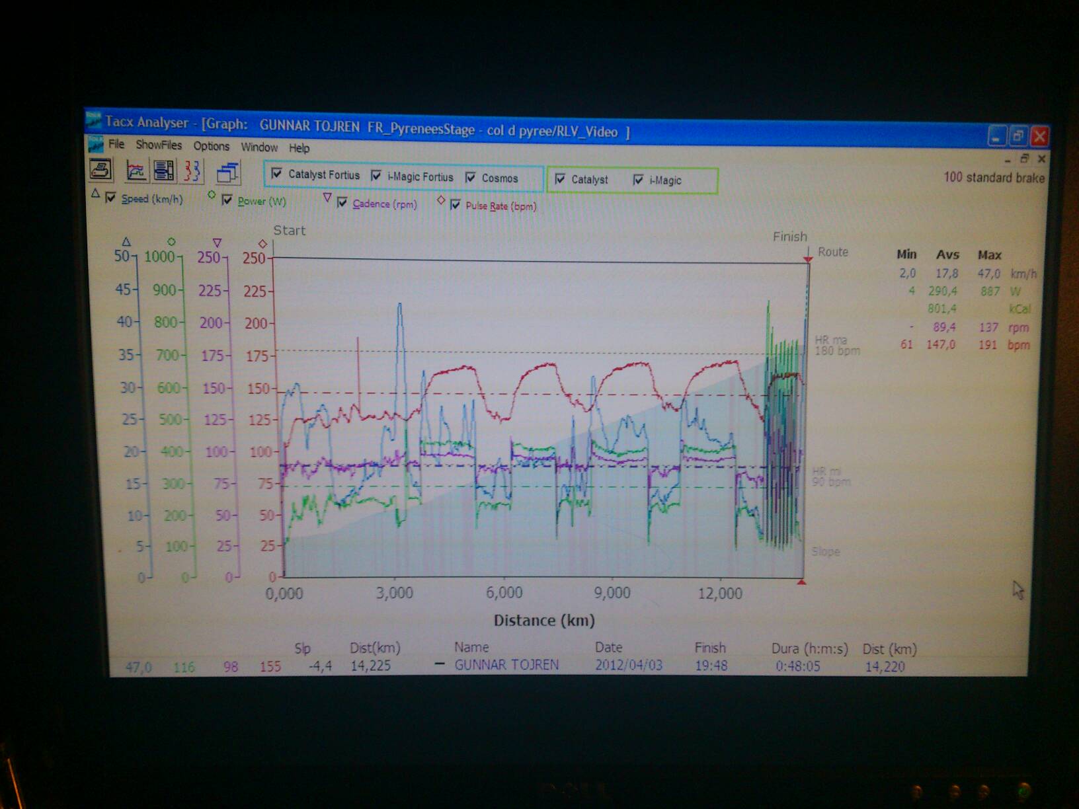Click the Dist(km) value 14,225
Image resolution: width=1079 pixels, height=809 pixels.
(370, 666)
